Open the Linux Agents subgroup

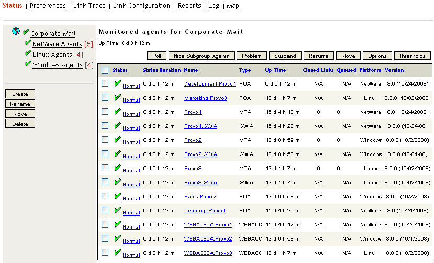point(52,55)
